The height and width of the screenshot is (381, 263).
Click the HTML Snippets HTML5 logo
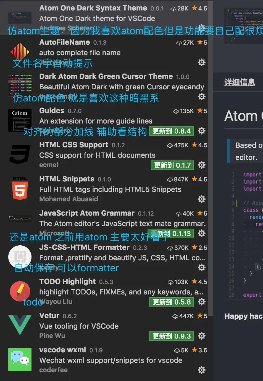point(20,188)
